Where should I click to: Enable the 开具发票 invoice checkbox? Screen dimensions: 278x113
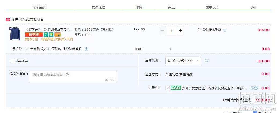[x=12, y=61]
